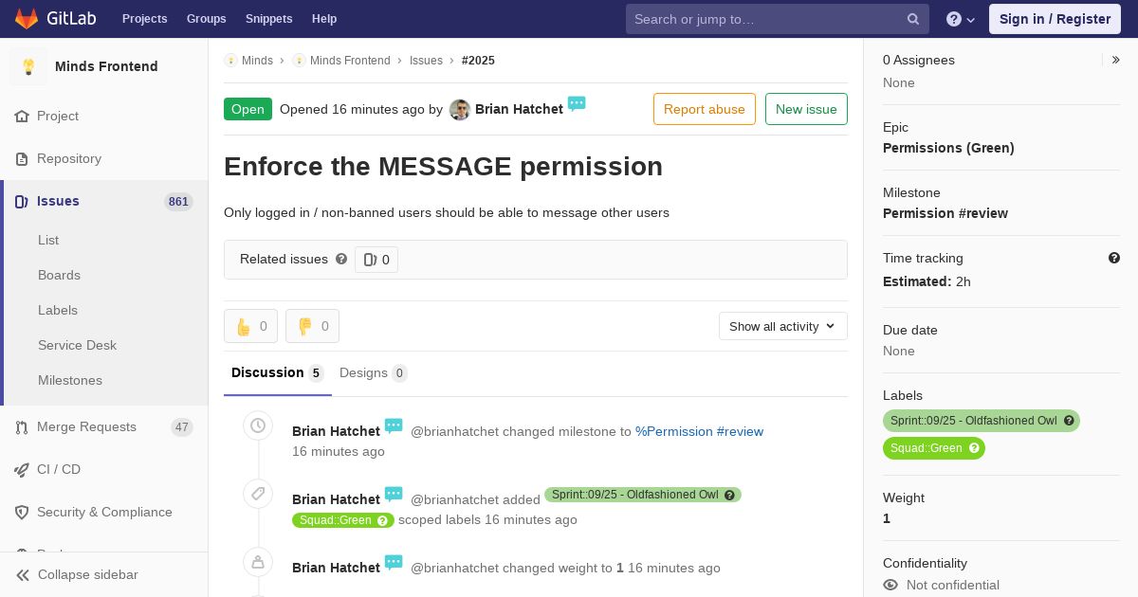This screenshot has width=1138, height=597.
Task: Click the Minds Frontend project title in the sidebar
Action: [x=106, y=66]
